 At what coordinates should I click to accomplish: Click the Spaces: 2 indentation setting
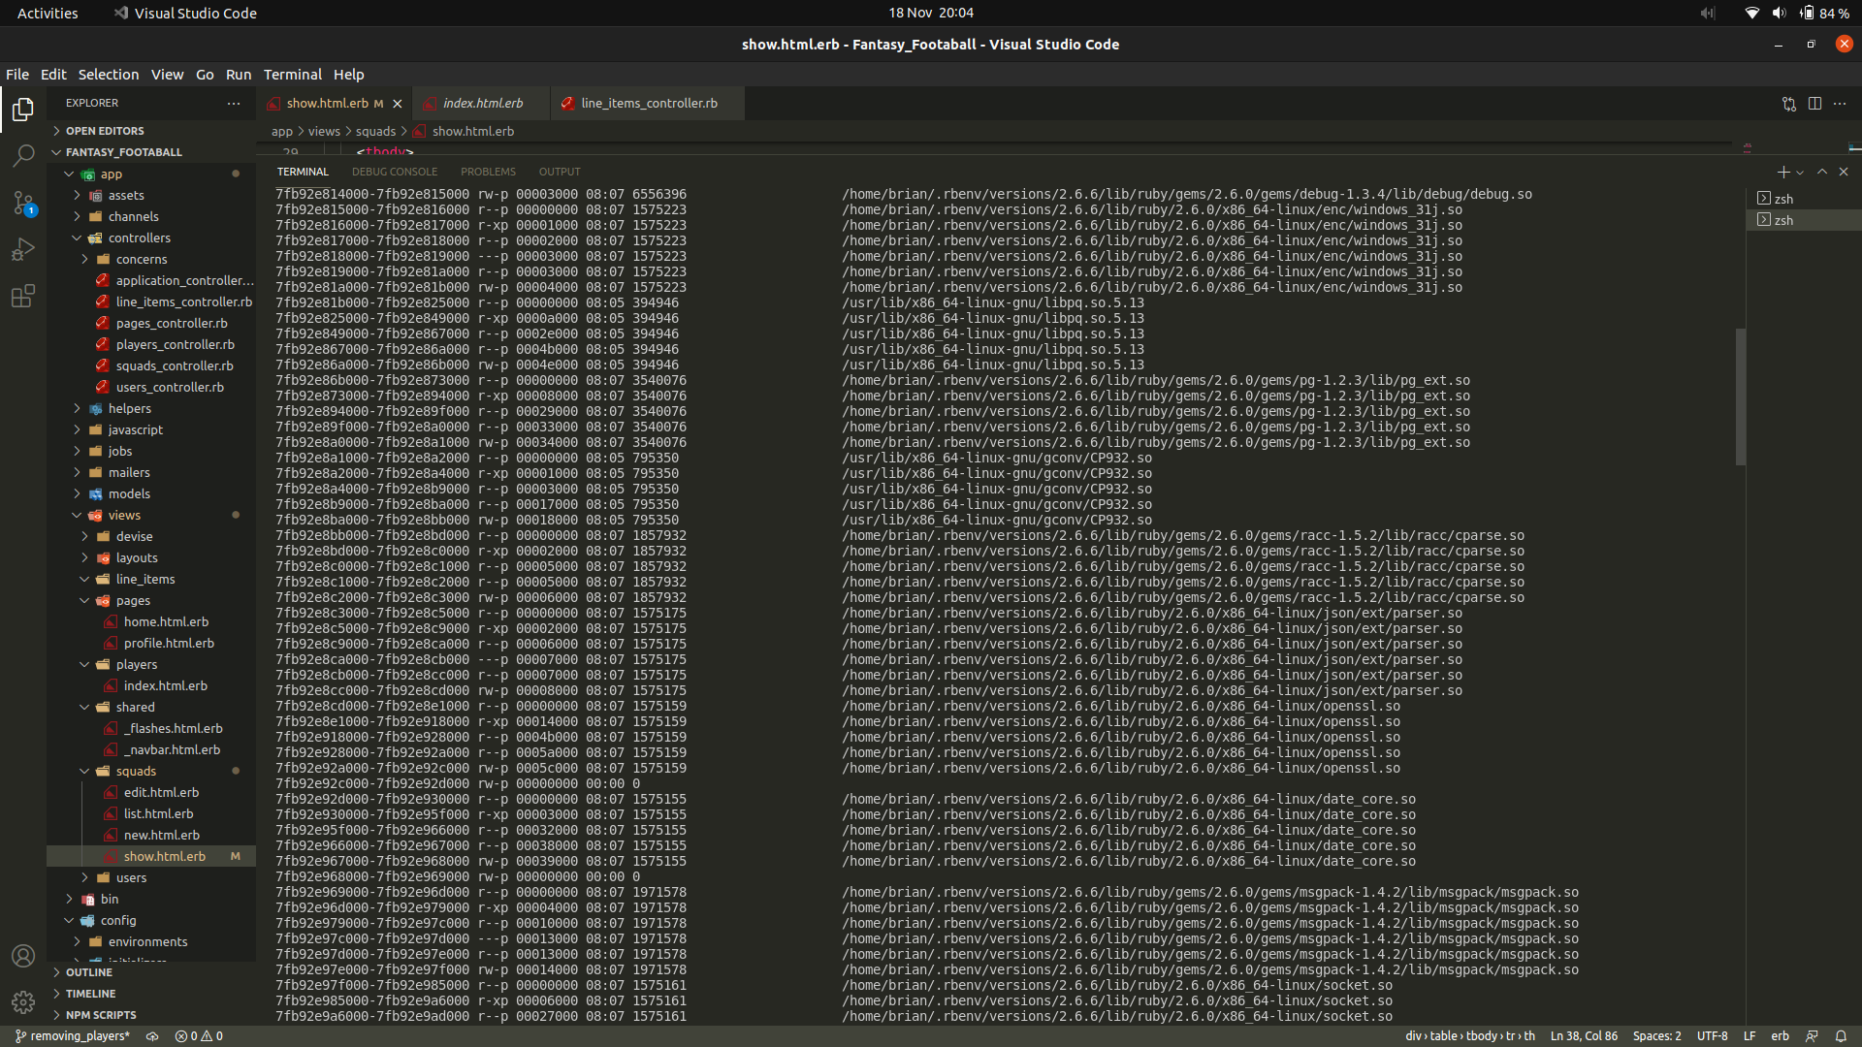point(1656,1035)
